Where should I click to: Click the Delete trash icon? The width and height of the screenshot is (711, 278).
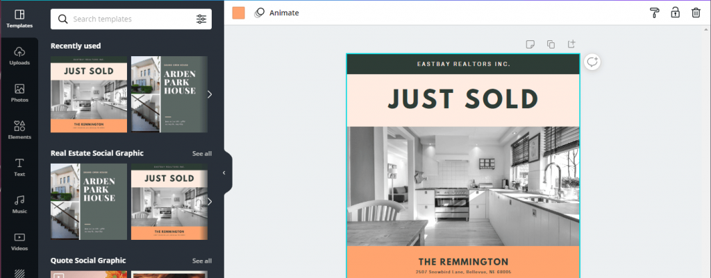696,12
